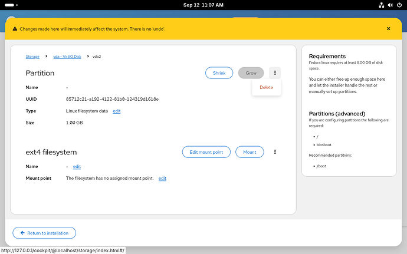Open the volume icon in top bar
This screenshot has height=254, width=407.
click(390, 5)
